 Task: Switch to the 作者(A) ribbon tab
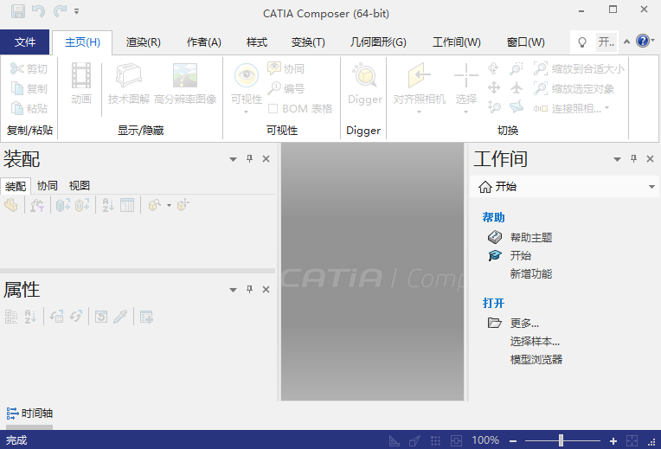(204, 42)
